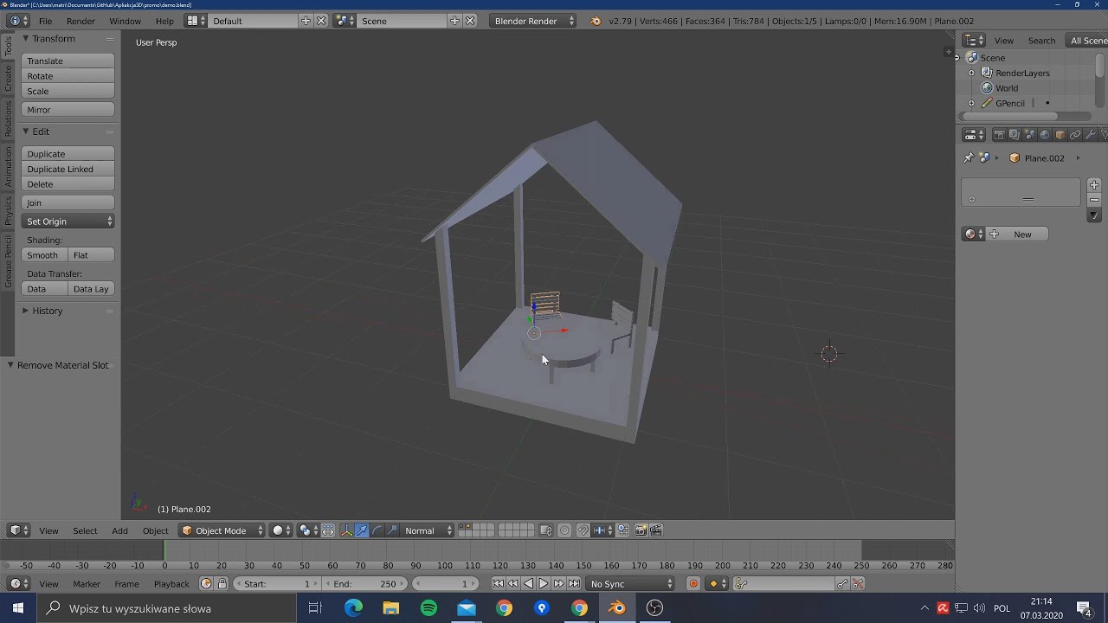Play the animation in reverse
This screenshot has height=623, width=1108.
click(528, 584)
